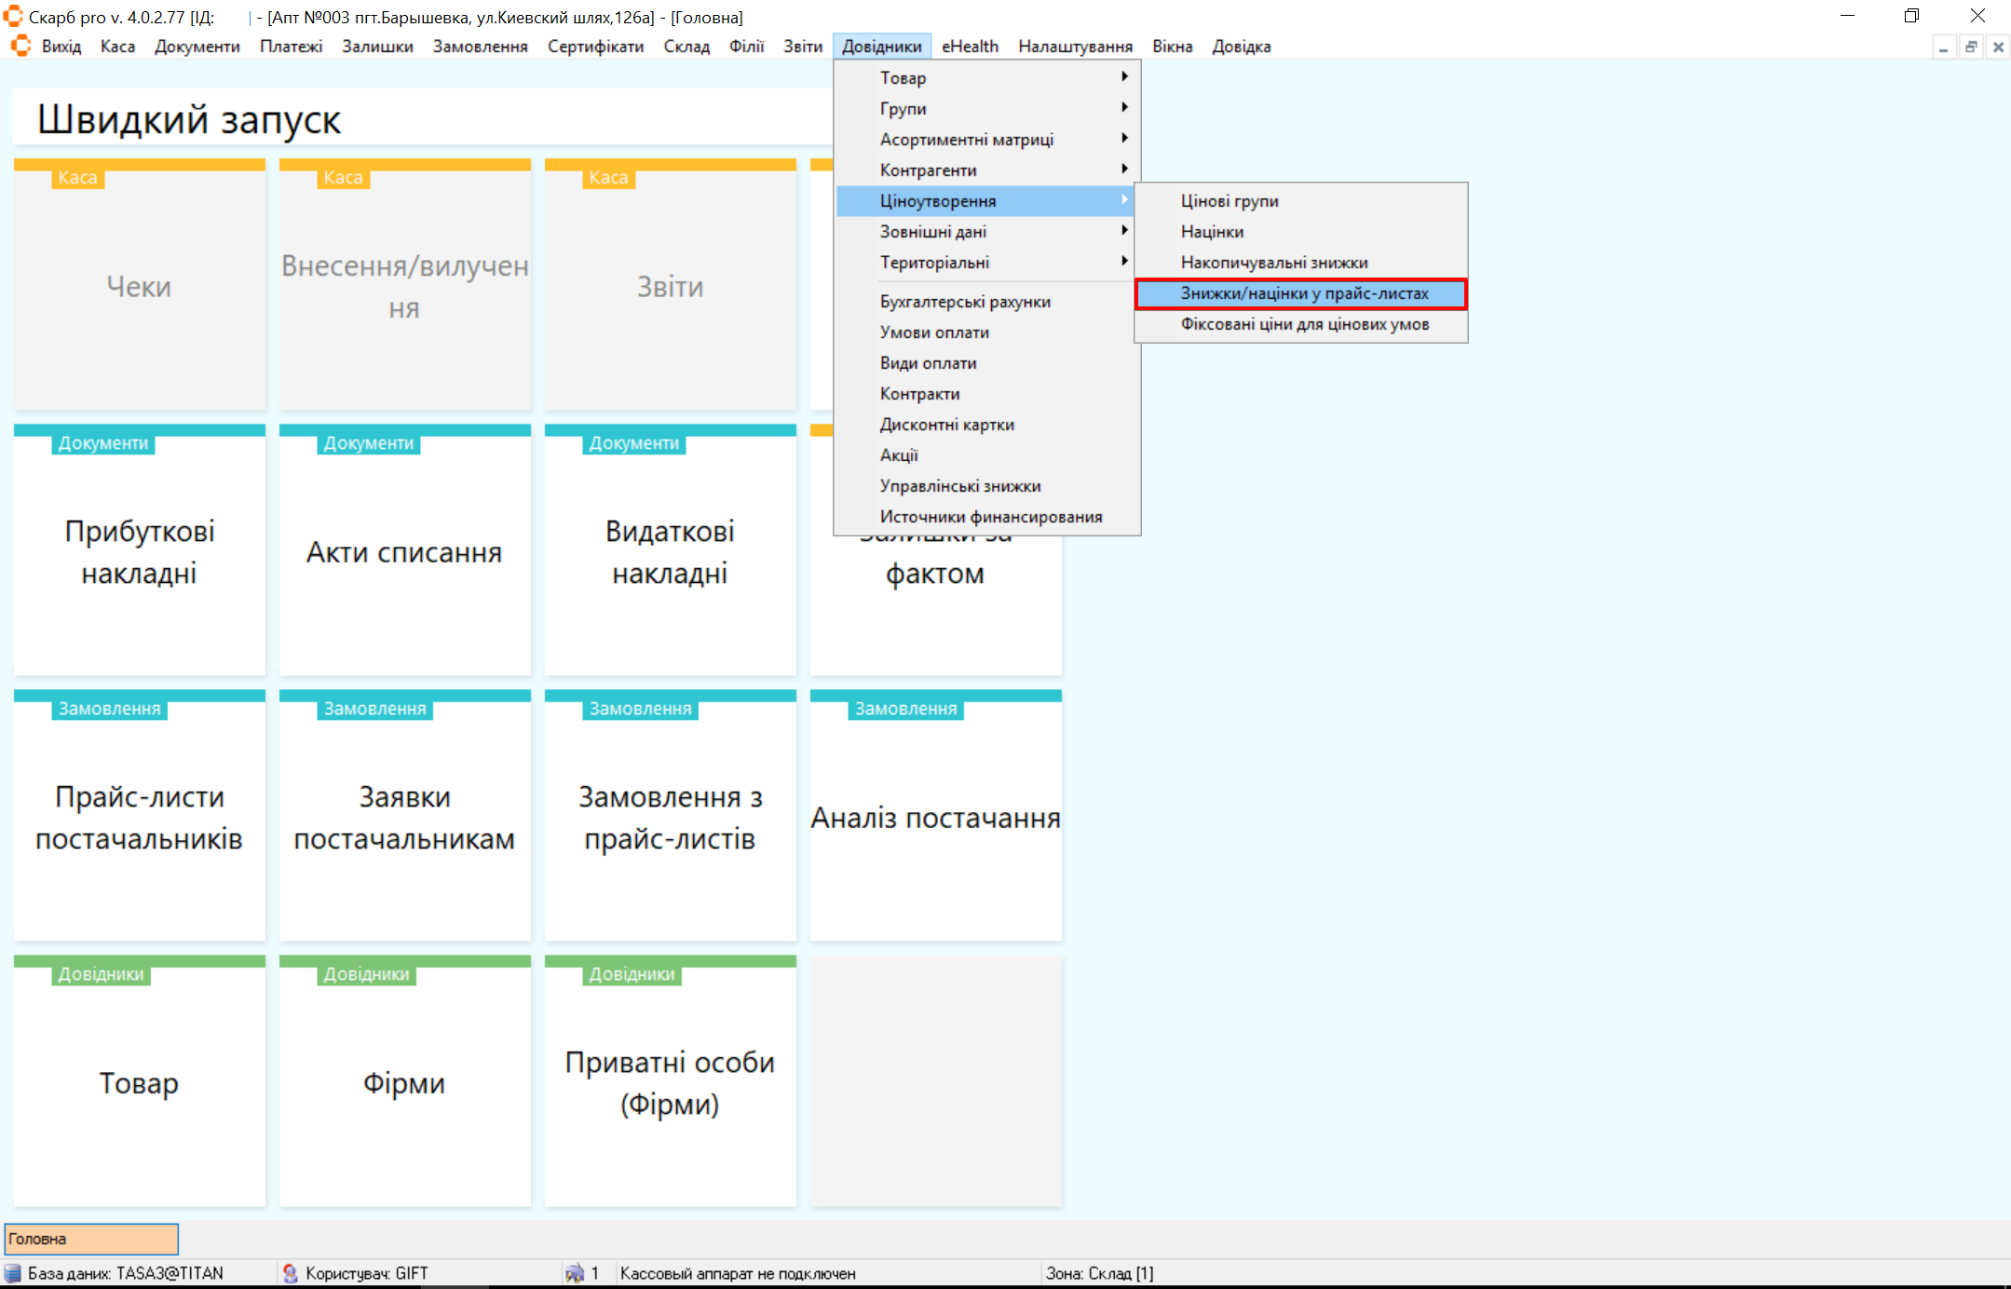Expand the Товар submenu arrow
This screenshot has height=1289, width=2011.
click(1124, 77)
